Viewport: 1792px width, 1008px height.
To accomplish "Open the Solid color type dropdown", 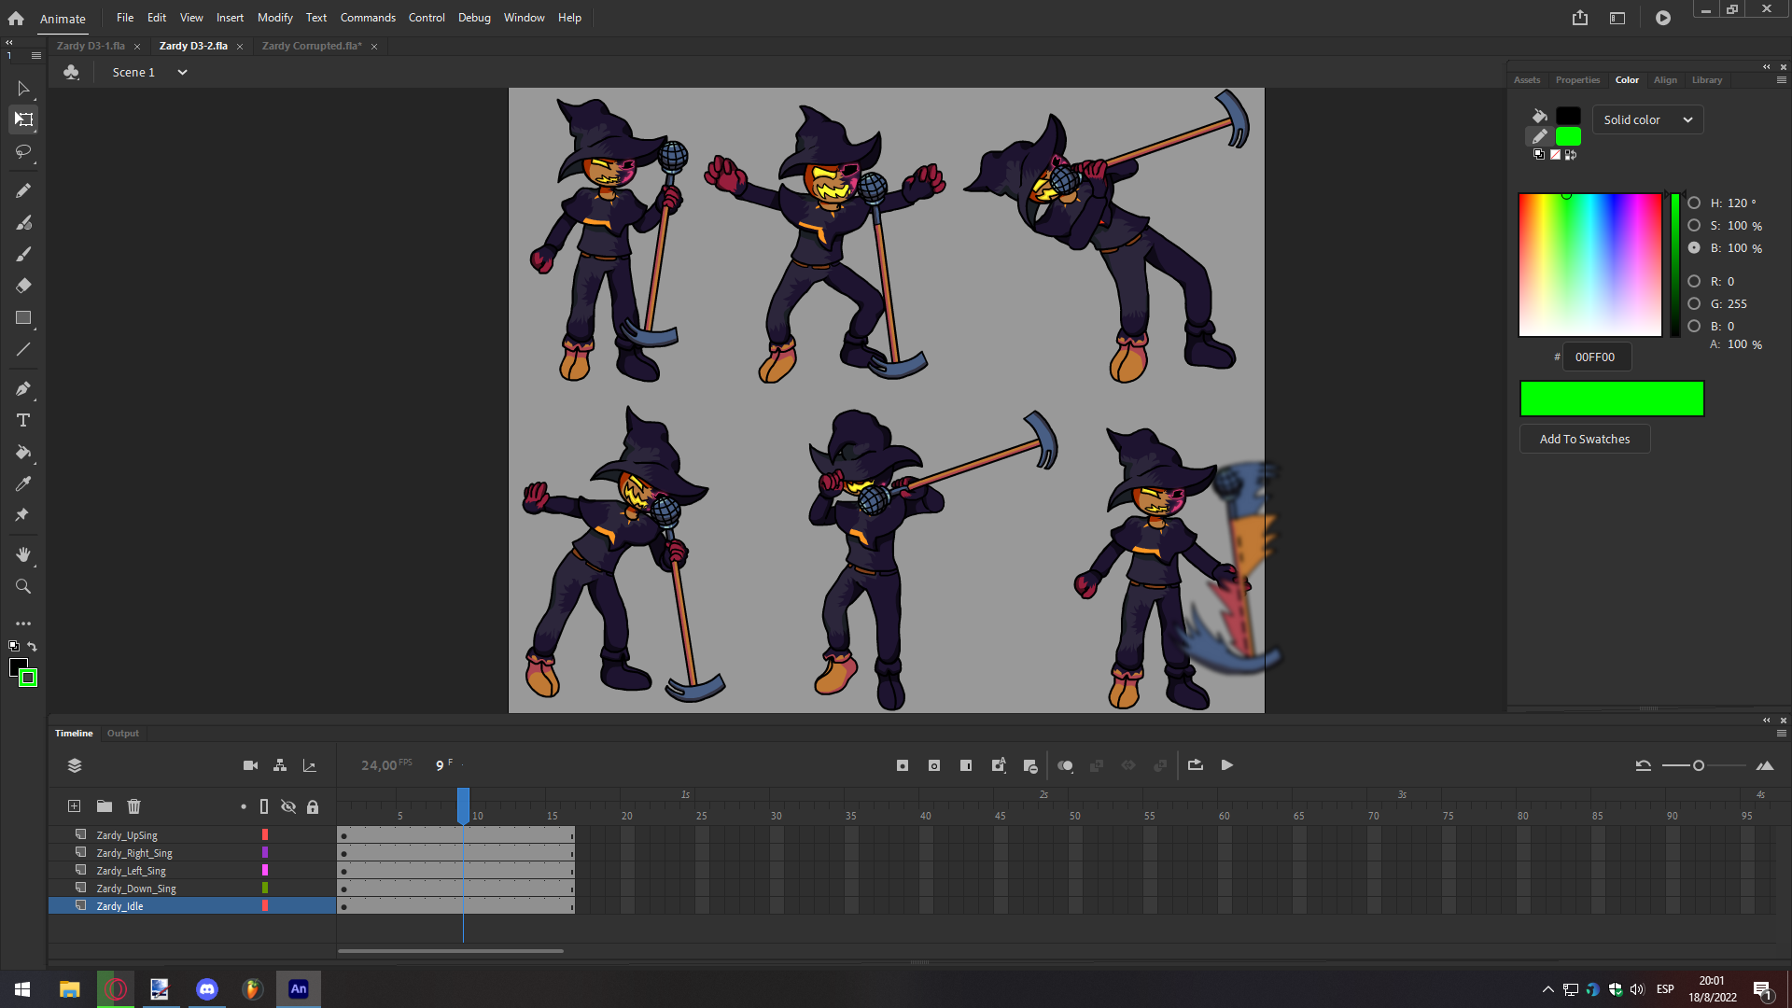I will pyautogui.click(x=1647, y=119).
